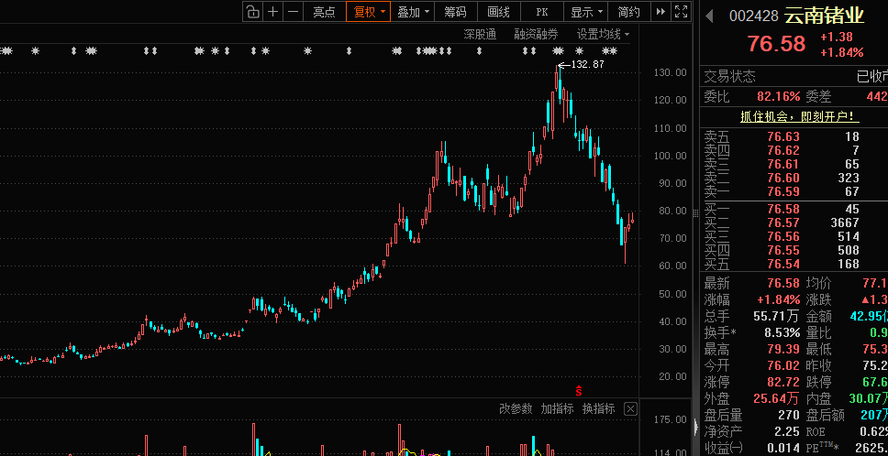Click the fast-forward double arrow icon
888x456 pixels.
(660, 12)
